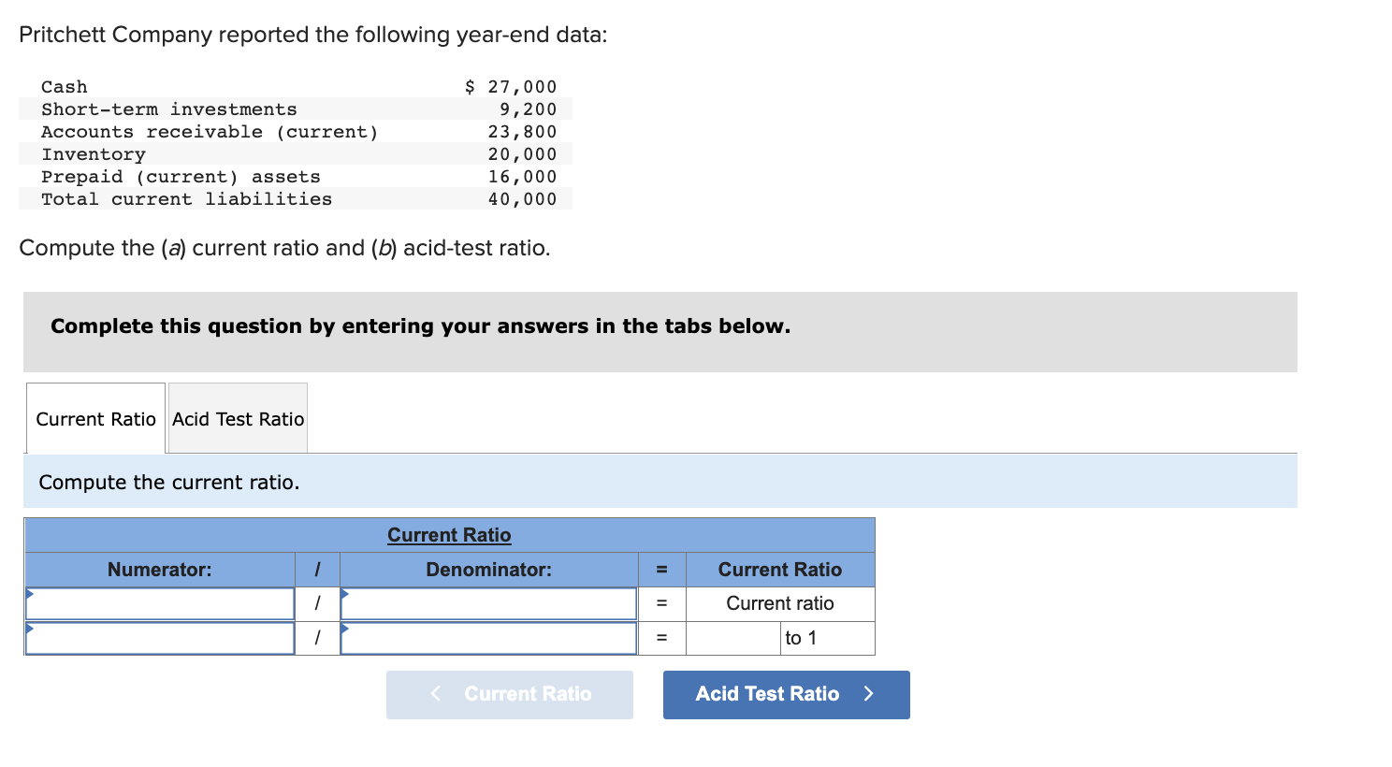
Task: Click the 'Prepaid (current) assets' row label
Action: 181,177
